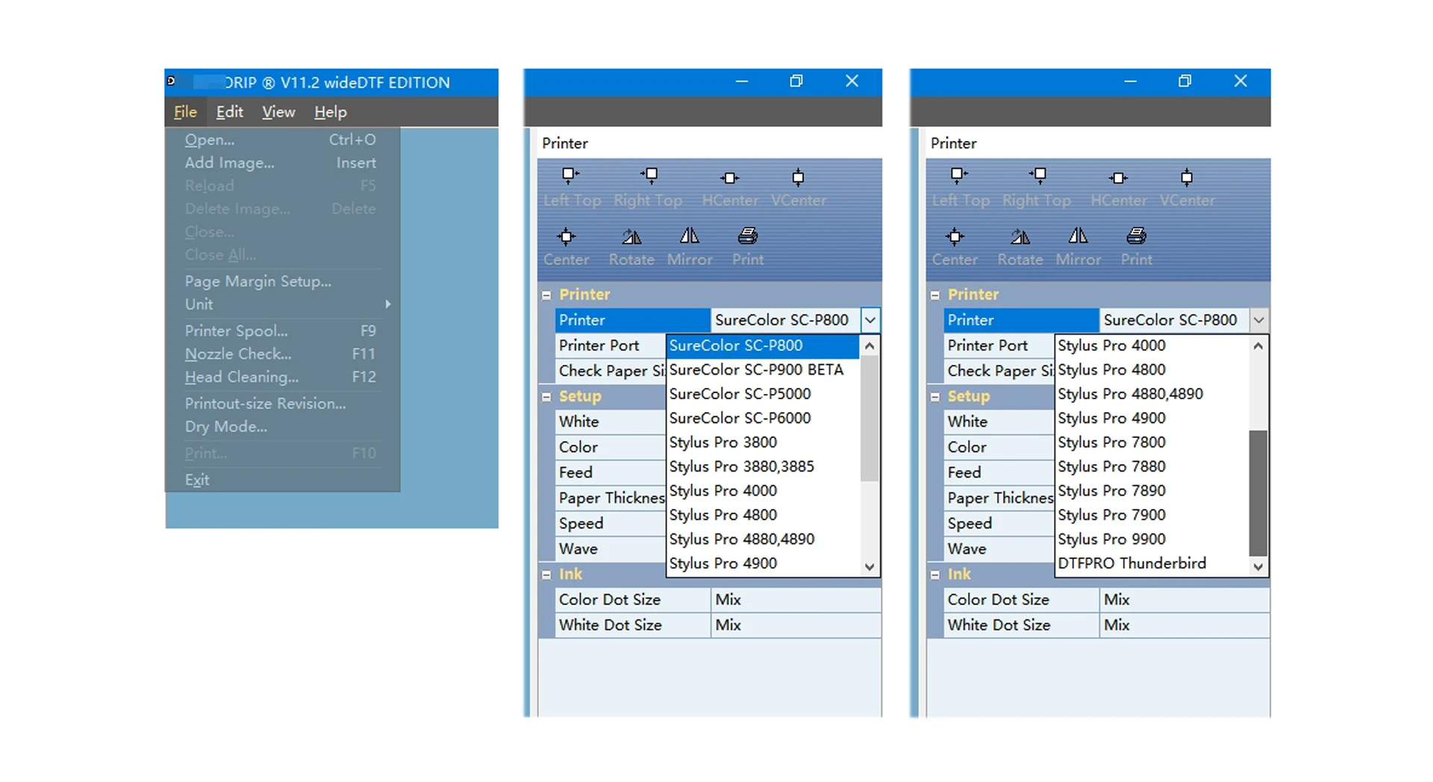The image size is (1433, 782).
Task: Click Exit in the File menu
Action: pos(282,480)
